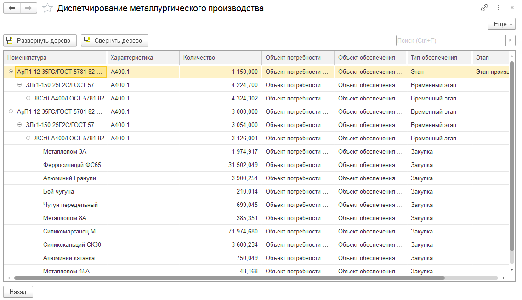
Task: Click the Закупка cell in Бой чугуна row
Action: [x=439, y=191]
